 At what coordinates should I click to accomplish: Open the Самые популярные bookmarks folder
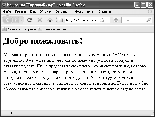19,29
